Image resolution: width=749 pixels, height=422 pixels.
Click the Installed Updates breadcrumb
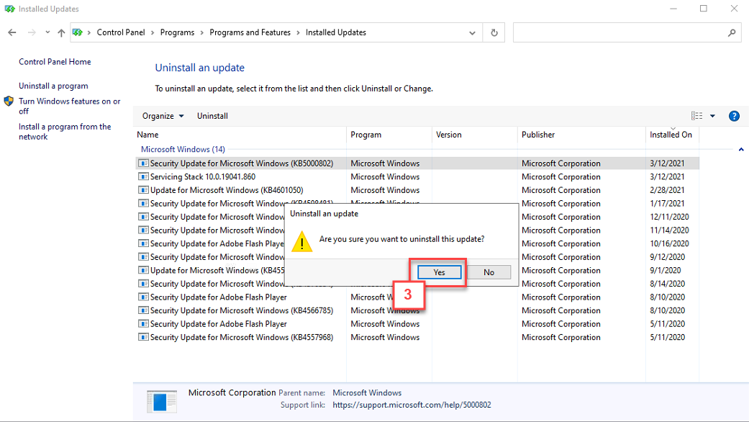click(x=336, y=32)
